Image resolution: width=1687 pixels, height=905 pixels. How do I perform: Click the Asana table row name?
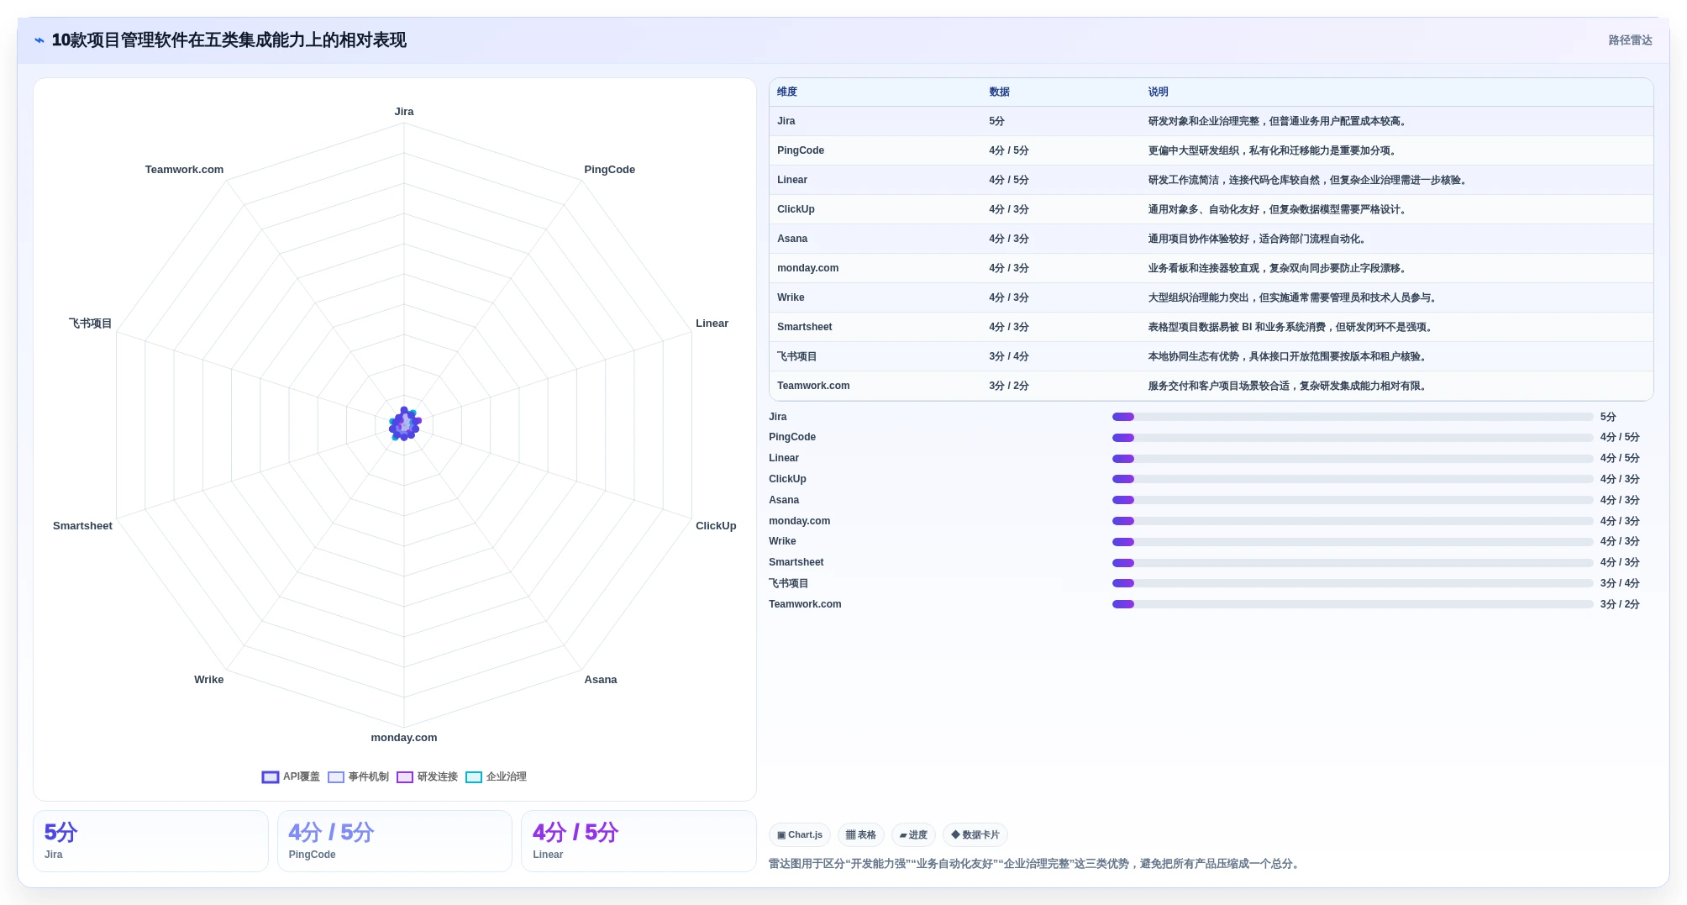[x=792, y=239]
